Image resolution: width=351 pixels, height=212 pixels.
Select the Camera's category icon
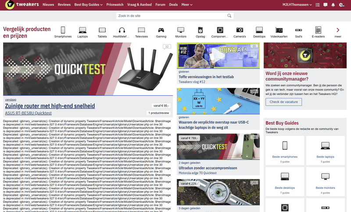(x=240, y=30)
